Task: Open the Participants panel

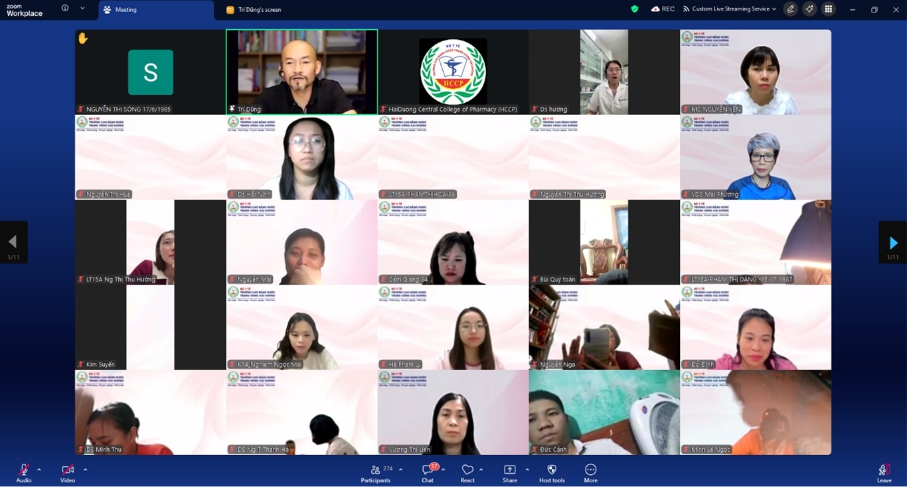Action: [376, 472]
